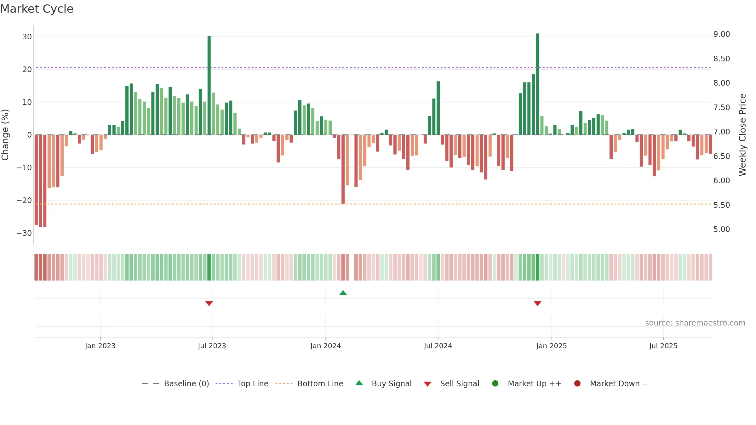Toggle the Market Up ++ legend entry

[x=527, y=383]
